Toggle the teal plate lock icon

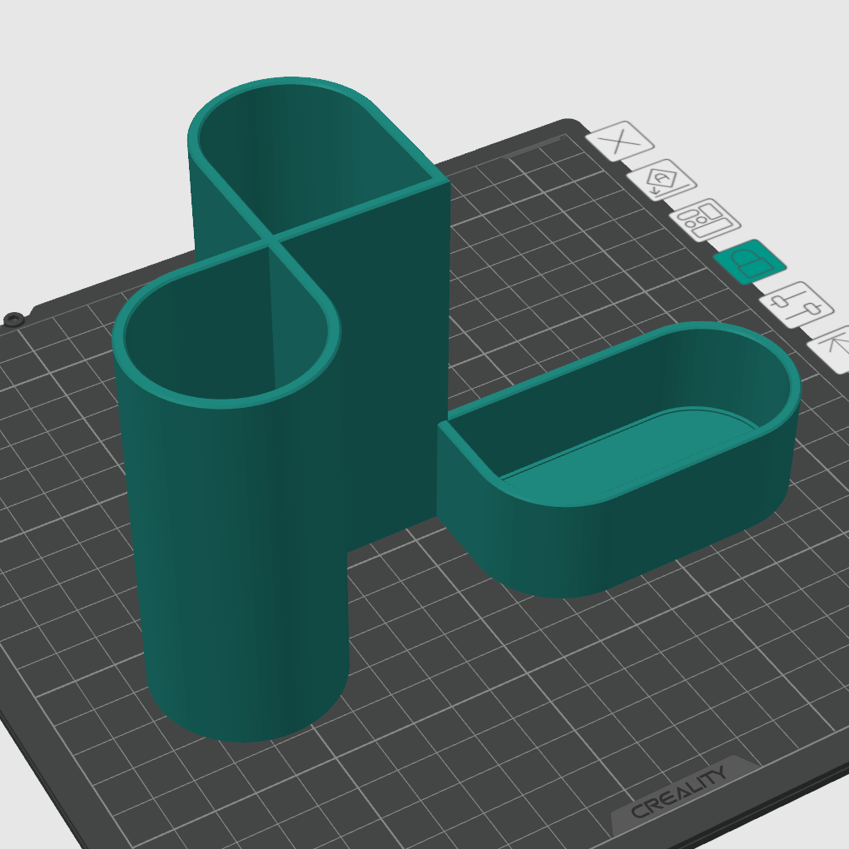pos(750,261)
